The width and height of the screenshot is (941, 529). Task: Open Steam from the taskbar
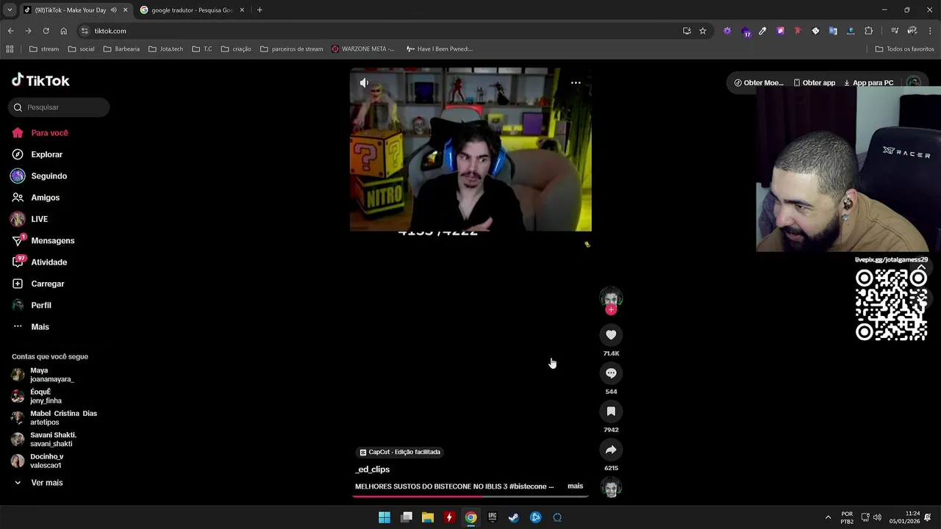514,517
